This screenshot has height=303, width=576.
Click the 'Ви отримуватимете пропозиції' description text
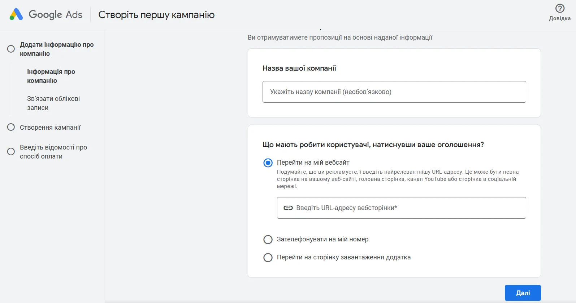[340, 37]
